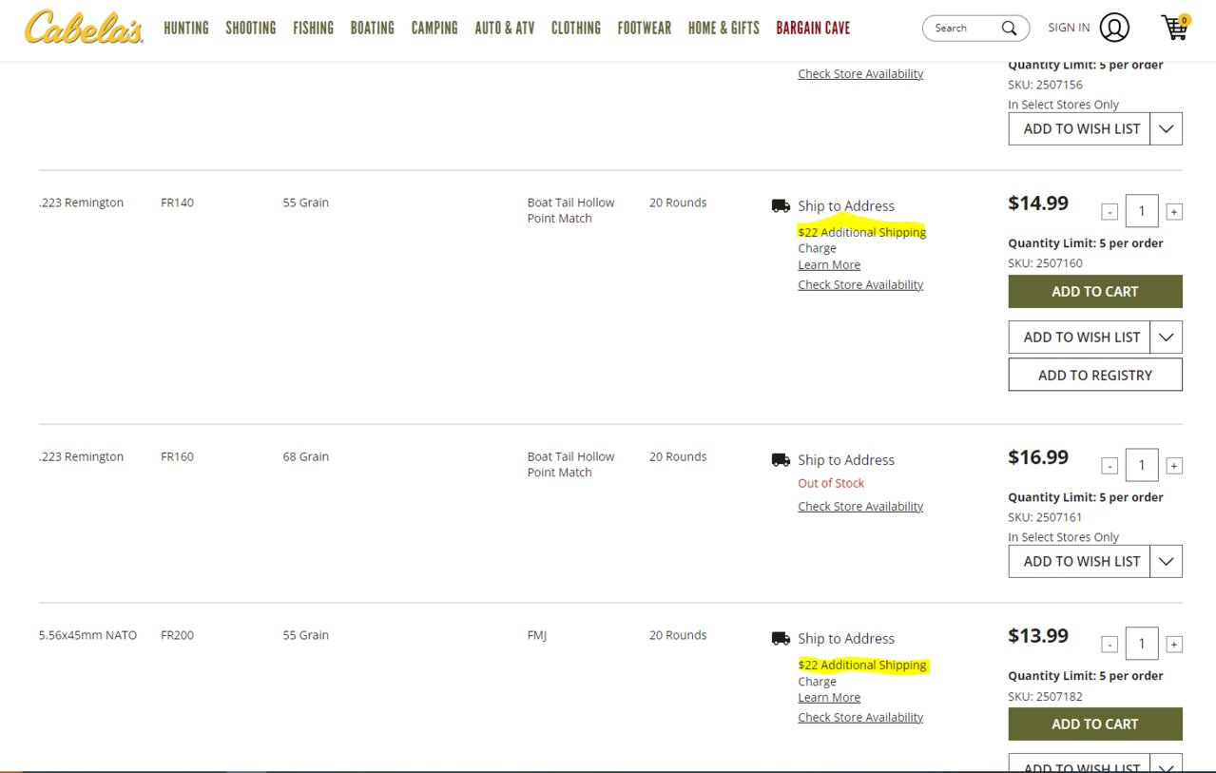Click the 5.56x45mm NATO cell
Screen dimensions: 1216x773
87,635
